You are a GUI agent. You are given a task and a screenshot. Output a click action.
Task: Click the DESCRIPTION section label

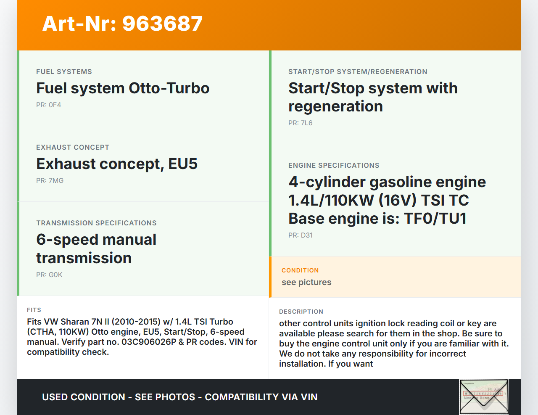point(301,312)
